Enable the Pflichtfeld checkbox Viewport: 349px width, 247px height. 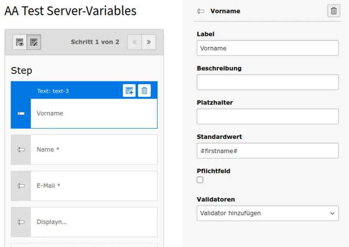pyautogui.click(x=200, y=180)
